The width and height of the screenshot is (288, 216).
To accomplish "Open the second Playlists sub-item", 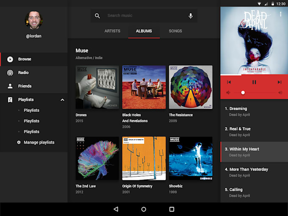I will [32, 121].
